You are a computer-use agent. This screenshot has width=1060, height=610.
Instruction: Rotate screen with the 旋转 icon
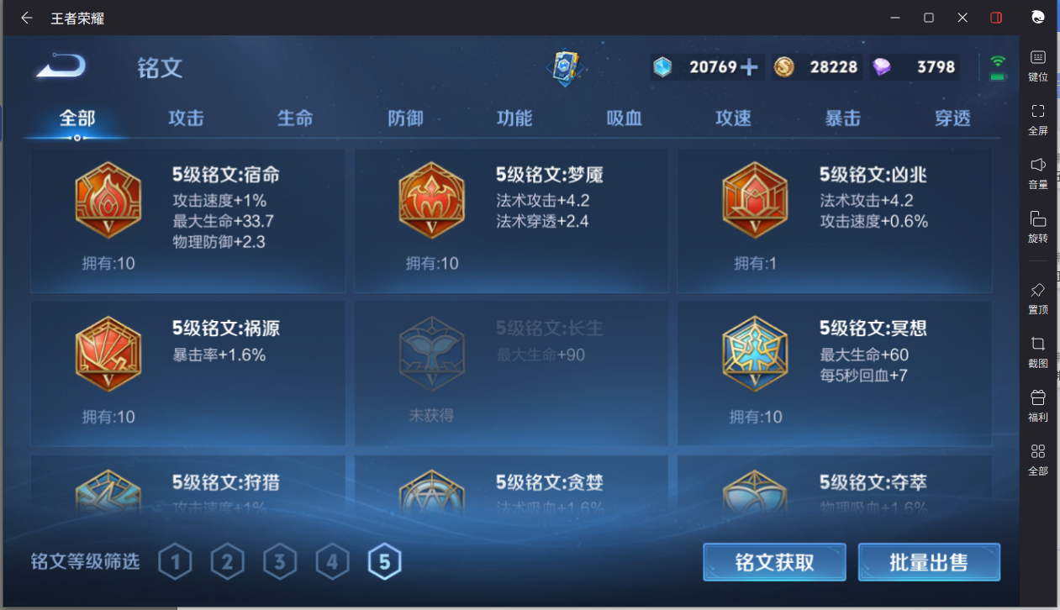(1038, 227)
